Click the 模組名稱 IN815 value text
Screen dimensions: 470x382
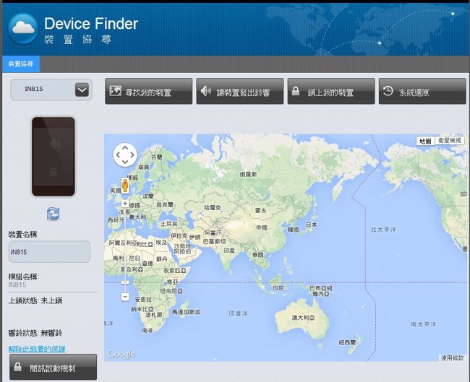click(17, 285)
